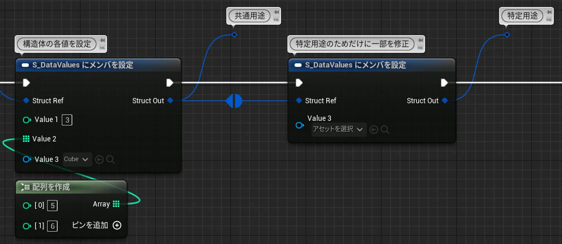Click the 共通用途 comment bubble
Viewport: 562px width, 244px height.
tap(249, 16)
